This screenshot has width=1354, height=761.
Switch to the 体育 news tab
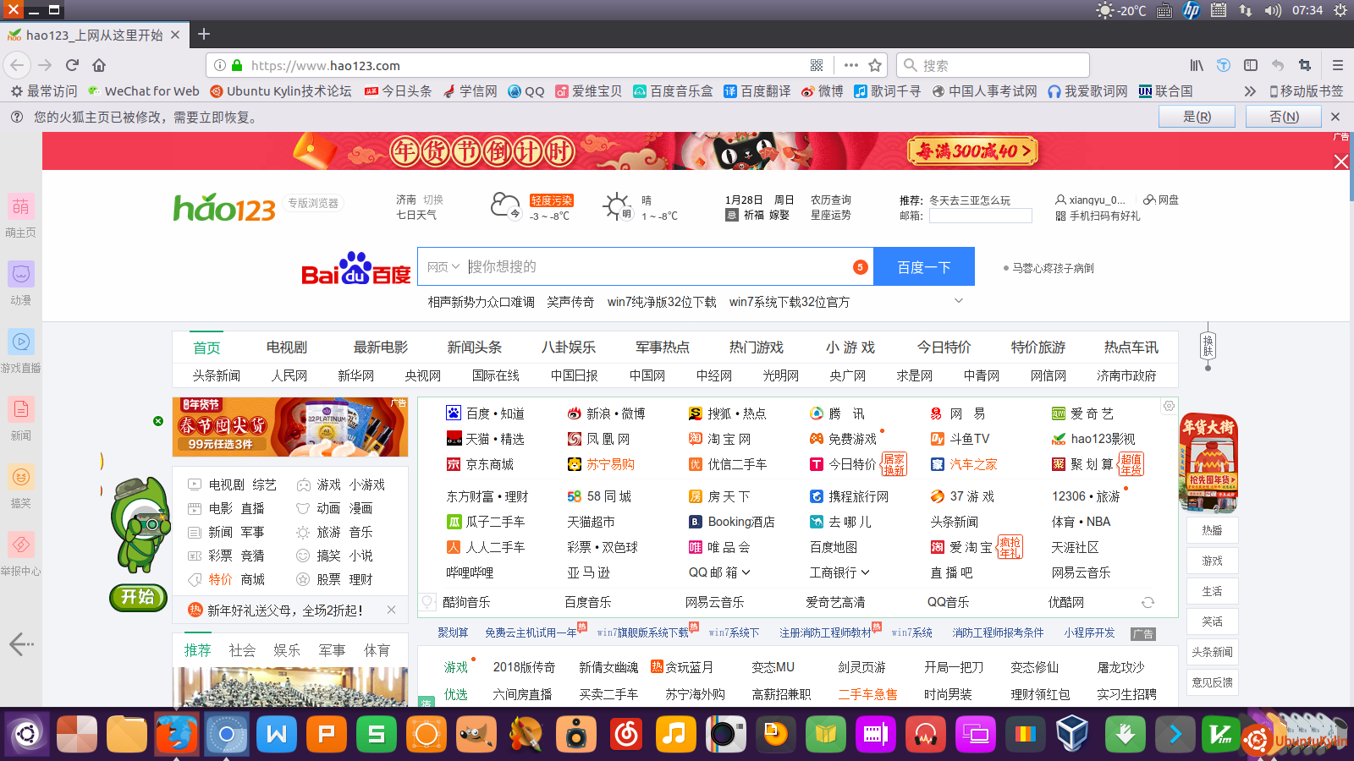(377, 650)
